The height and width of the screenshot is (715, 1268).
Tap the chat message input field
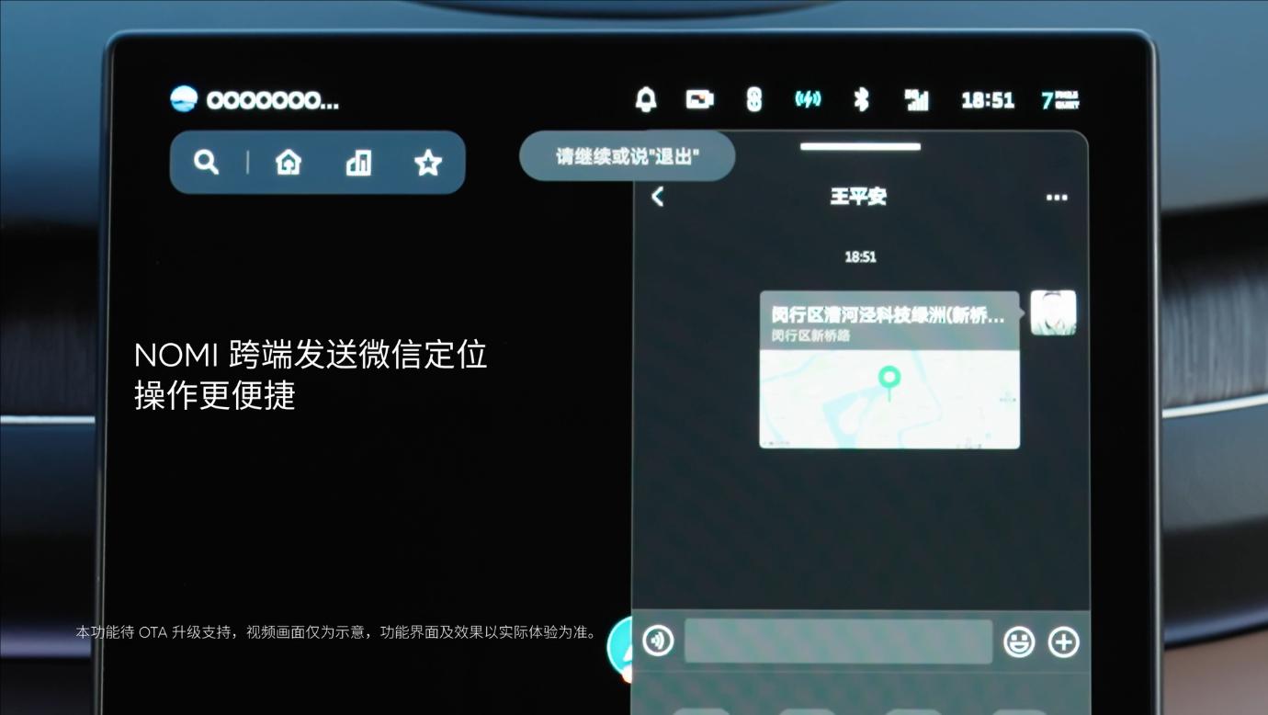coord(838,641)
